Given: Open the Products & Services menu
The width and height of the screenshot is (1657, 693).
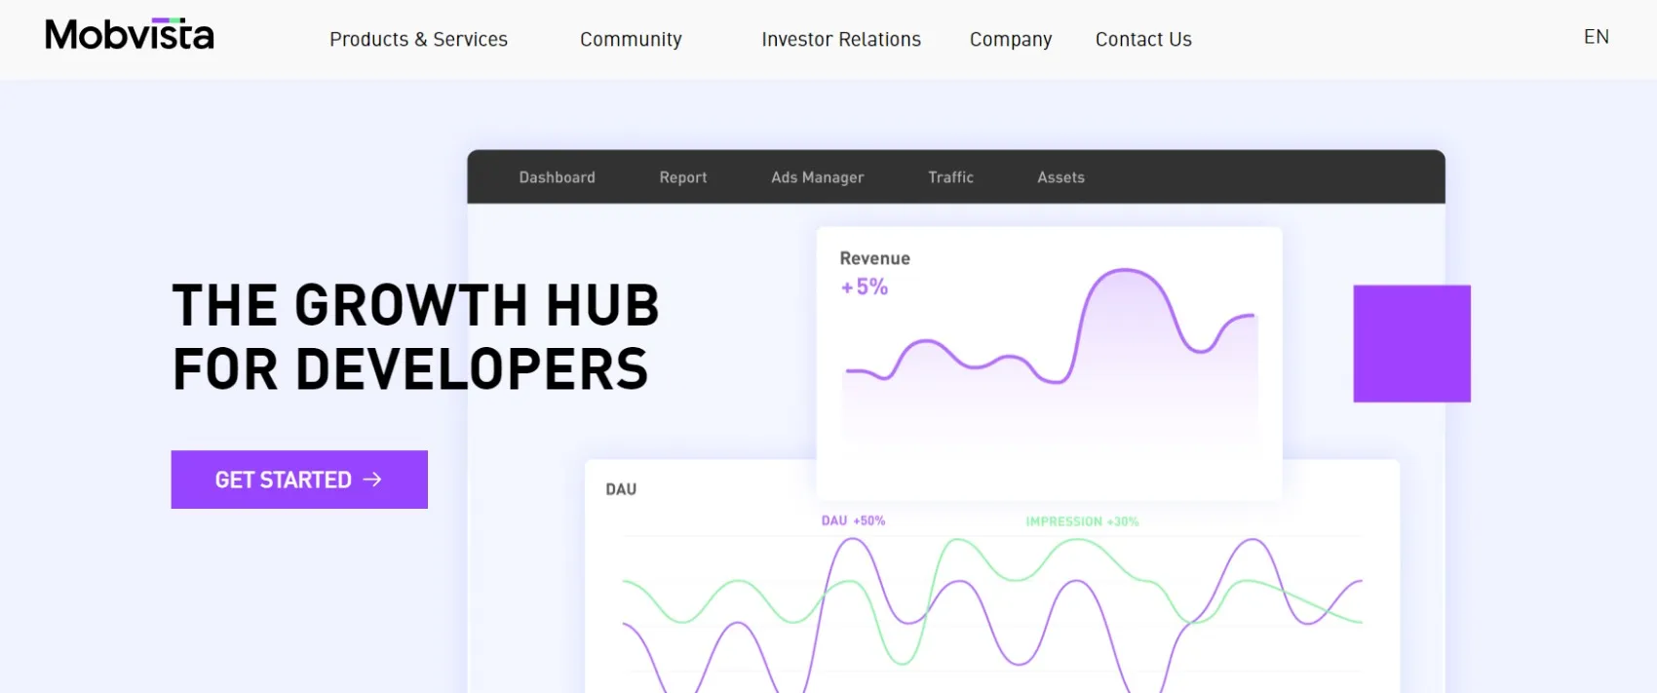Looking at the screenshot, I should point(418,40).
